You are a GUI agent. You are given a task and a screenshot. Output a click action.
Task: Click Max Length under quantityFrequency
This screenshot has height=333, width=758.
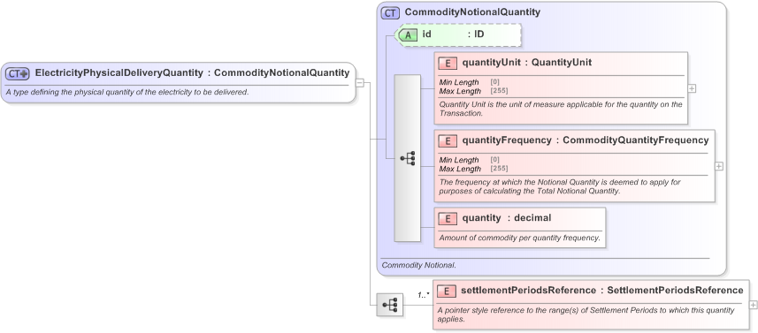tap(460, 169)
